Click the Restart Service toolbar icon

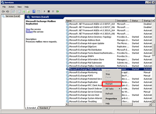click(x=58, y=12)
